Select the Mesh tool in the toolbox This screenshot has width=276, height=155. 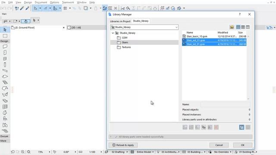pyautogui.click(x=5, y=131)
